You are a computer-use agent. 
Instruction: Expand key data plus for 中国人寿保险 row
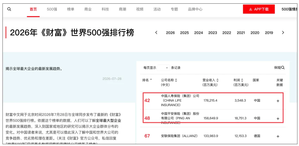[x=278, y=101]
